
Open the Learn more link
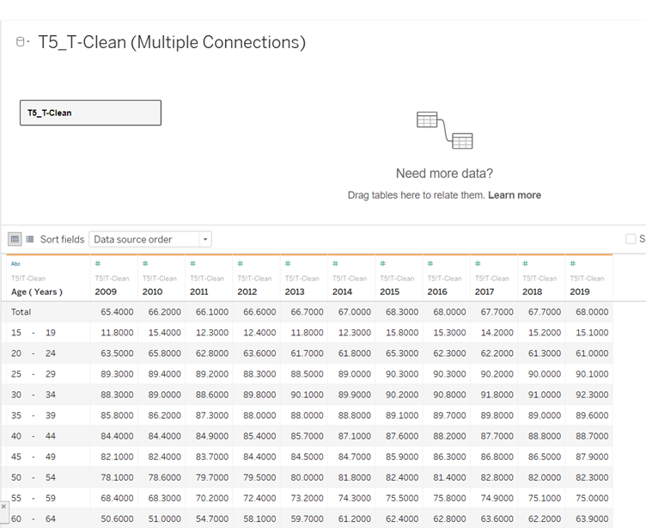[514, 195]
